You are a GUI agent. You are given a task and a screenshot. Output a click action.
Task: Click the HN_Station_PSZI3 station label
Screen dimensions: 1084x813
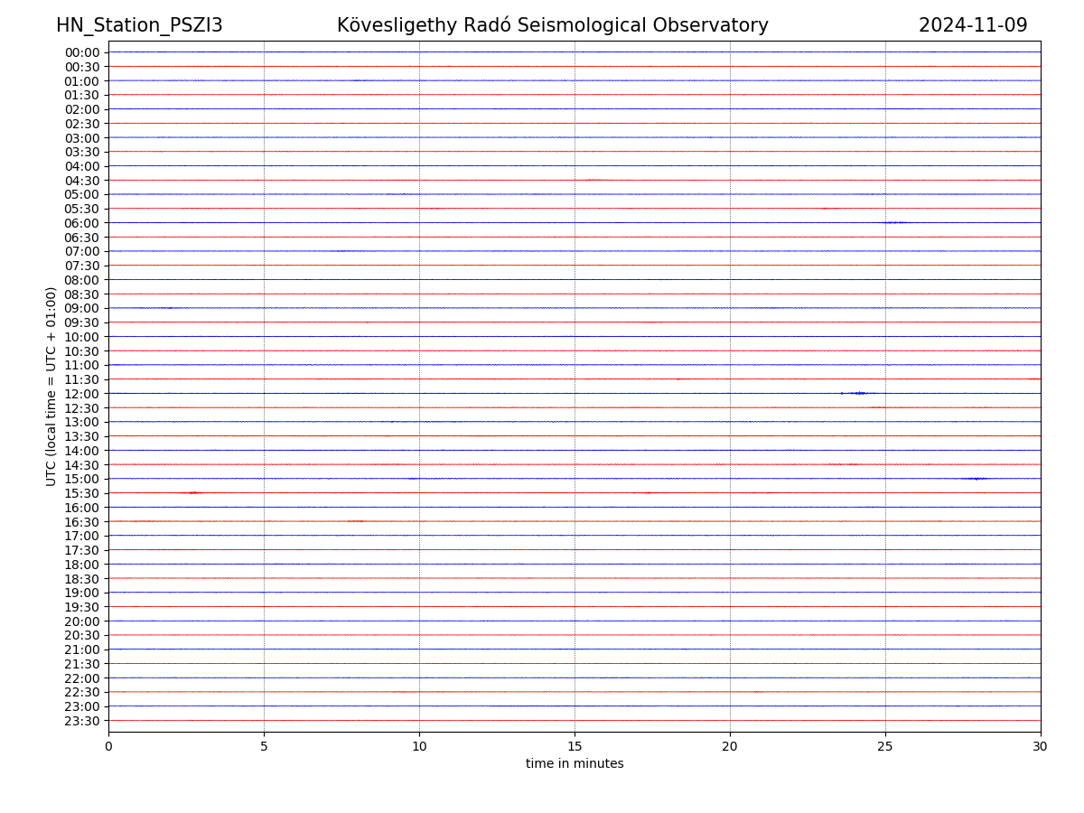click(x=139, y=25)
